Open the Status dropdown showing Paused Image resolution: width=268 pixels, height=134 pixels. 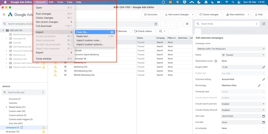pos(243,55)
